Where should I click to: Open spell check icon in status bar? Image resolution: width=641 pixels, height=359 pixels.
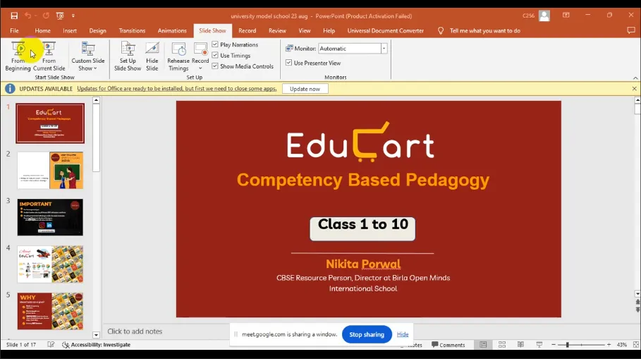pyautogui.click(x=51, y=345)
